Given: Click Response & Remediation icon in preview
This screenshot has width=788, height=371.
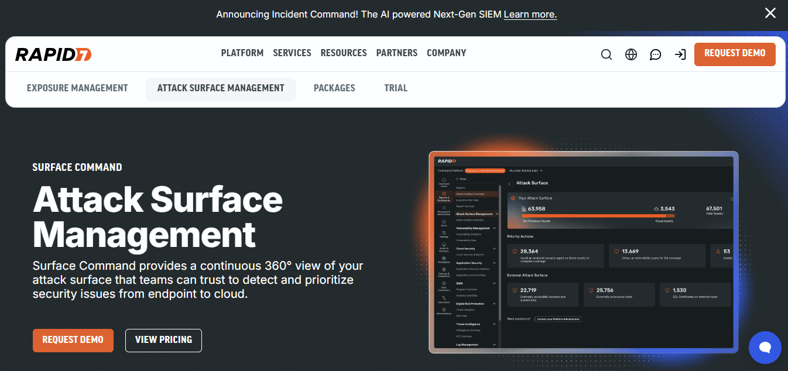Looking at the screenshot, I should pos(444,208).
